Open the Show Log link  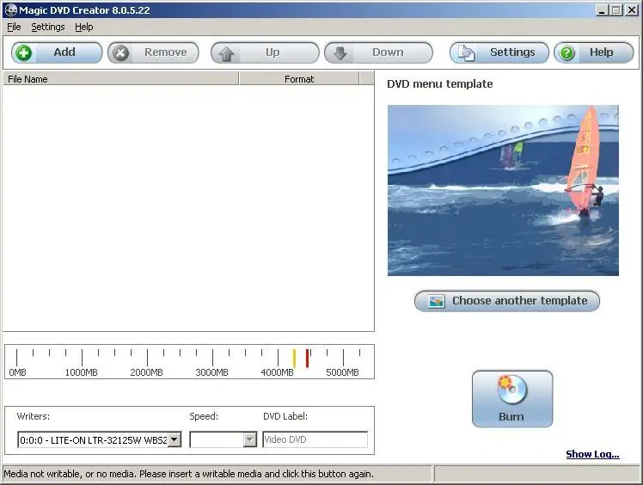592,454
